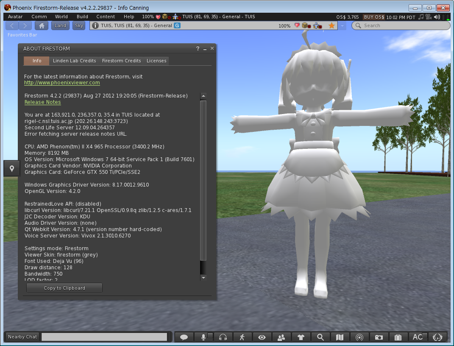Viewport: 454px width, 346px height.
Task: Click the magnifier search icon in bottom toolbar
Action: (320, 337)
